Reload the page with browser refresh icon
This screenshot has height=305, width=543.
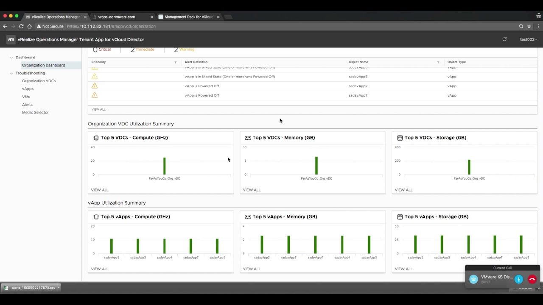21,26
